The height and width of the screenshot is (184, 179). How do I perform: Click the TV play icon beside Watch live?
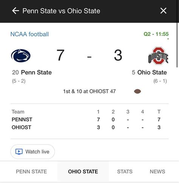[x=19, y=151]
